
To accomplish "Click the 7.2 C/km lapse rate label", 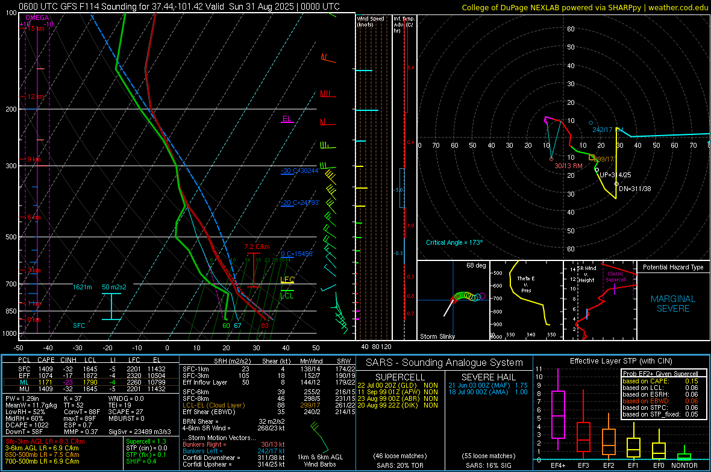I will coord(257,247).
